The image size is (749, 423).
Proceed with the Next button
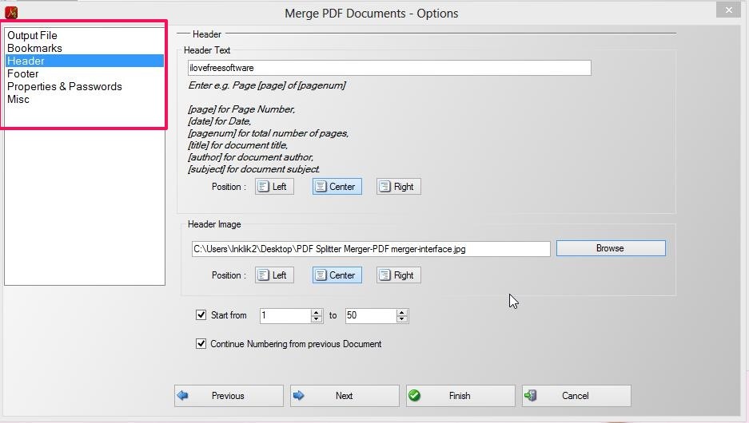pyautogui.click(x=345, y=396)
